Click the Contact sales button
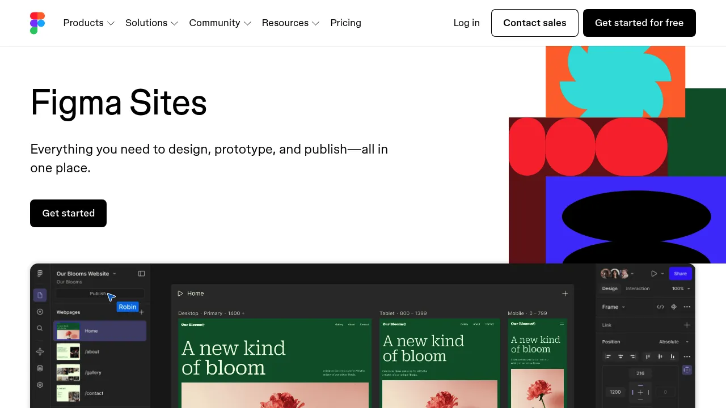The width and height of the screenshot is (726, 408). 535,23
